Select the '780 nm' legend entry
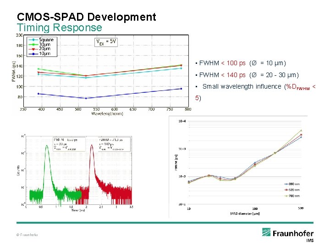Image resolution: width=330 pixels, height=248 pixels. click(292, 196)
